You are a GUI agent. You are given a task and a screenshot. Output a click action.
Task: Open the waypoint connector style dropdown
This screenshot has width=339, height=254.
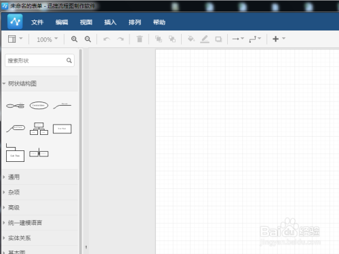tap(255, 39)
